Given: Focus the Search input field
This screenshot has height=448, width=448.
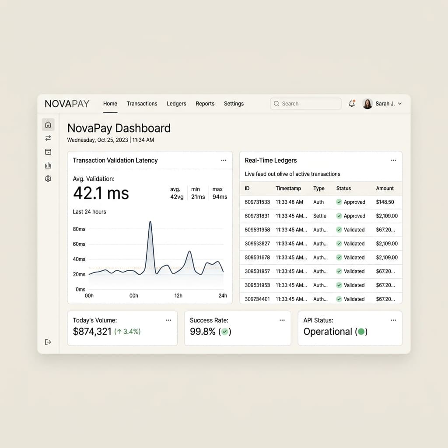Looking at the screenshot, I should coord(306,103).
